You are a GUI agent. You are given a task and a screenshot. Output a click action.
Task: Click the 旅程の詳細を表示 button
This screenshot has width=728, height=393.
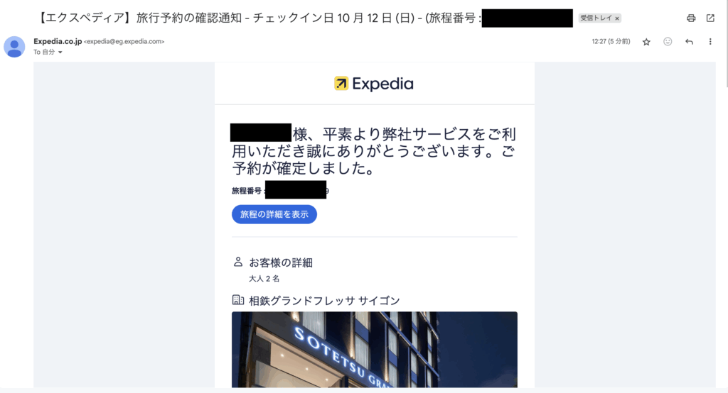point(274,214)
